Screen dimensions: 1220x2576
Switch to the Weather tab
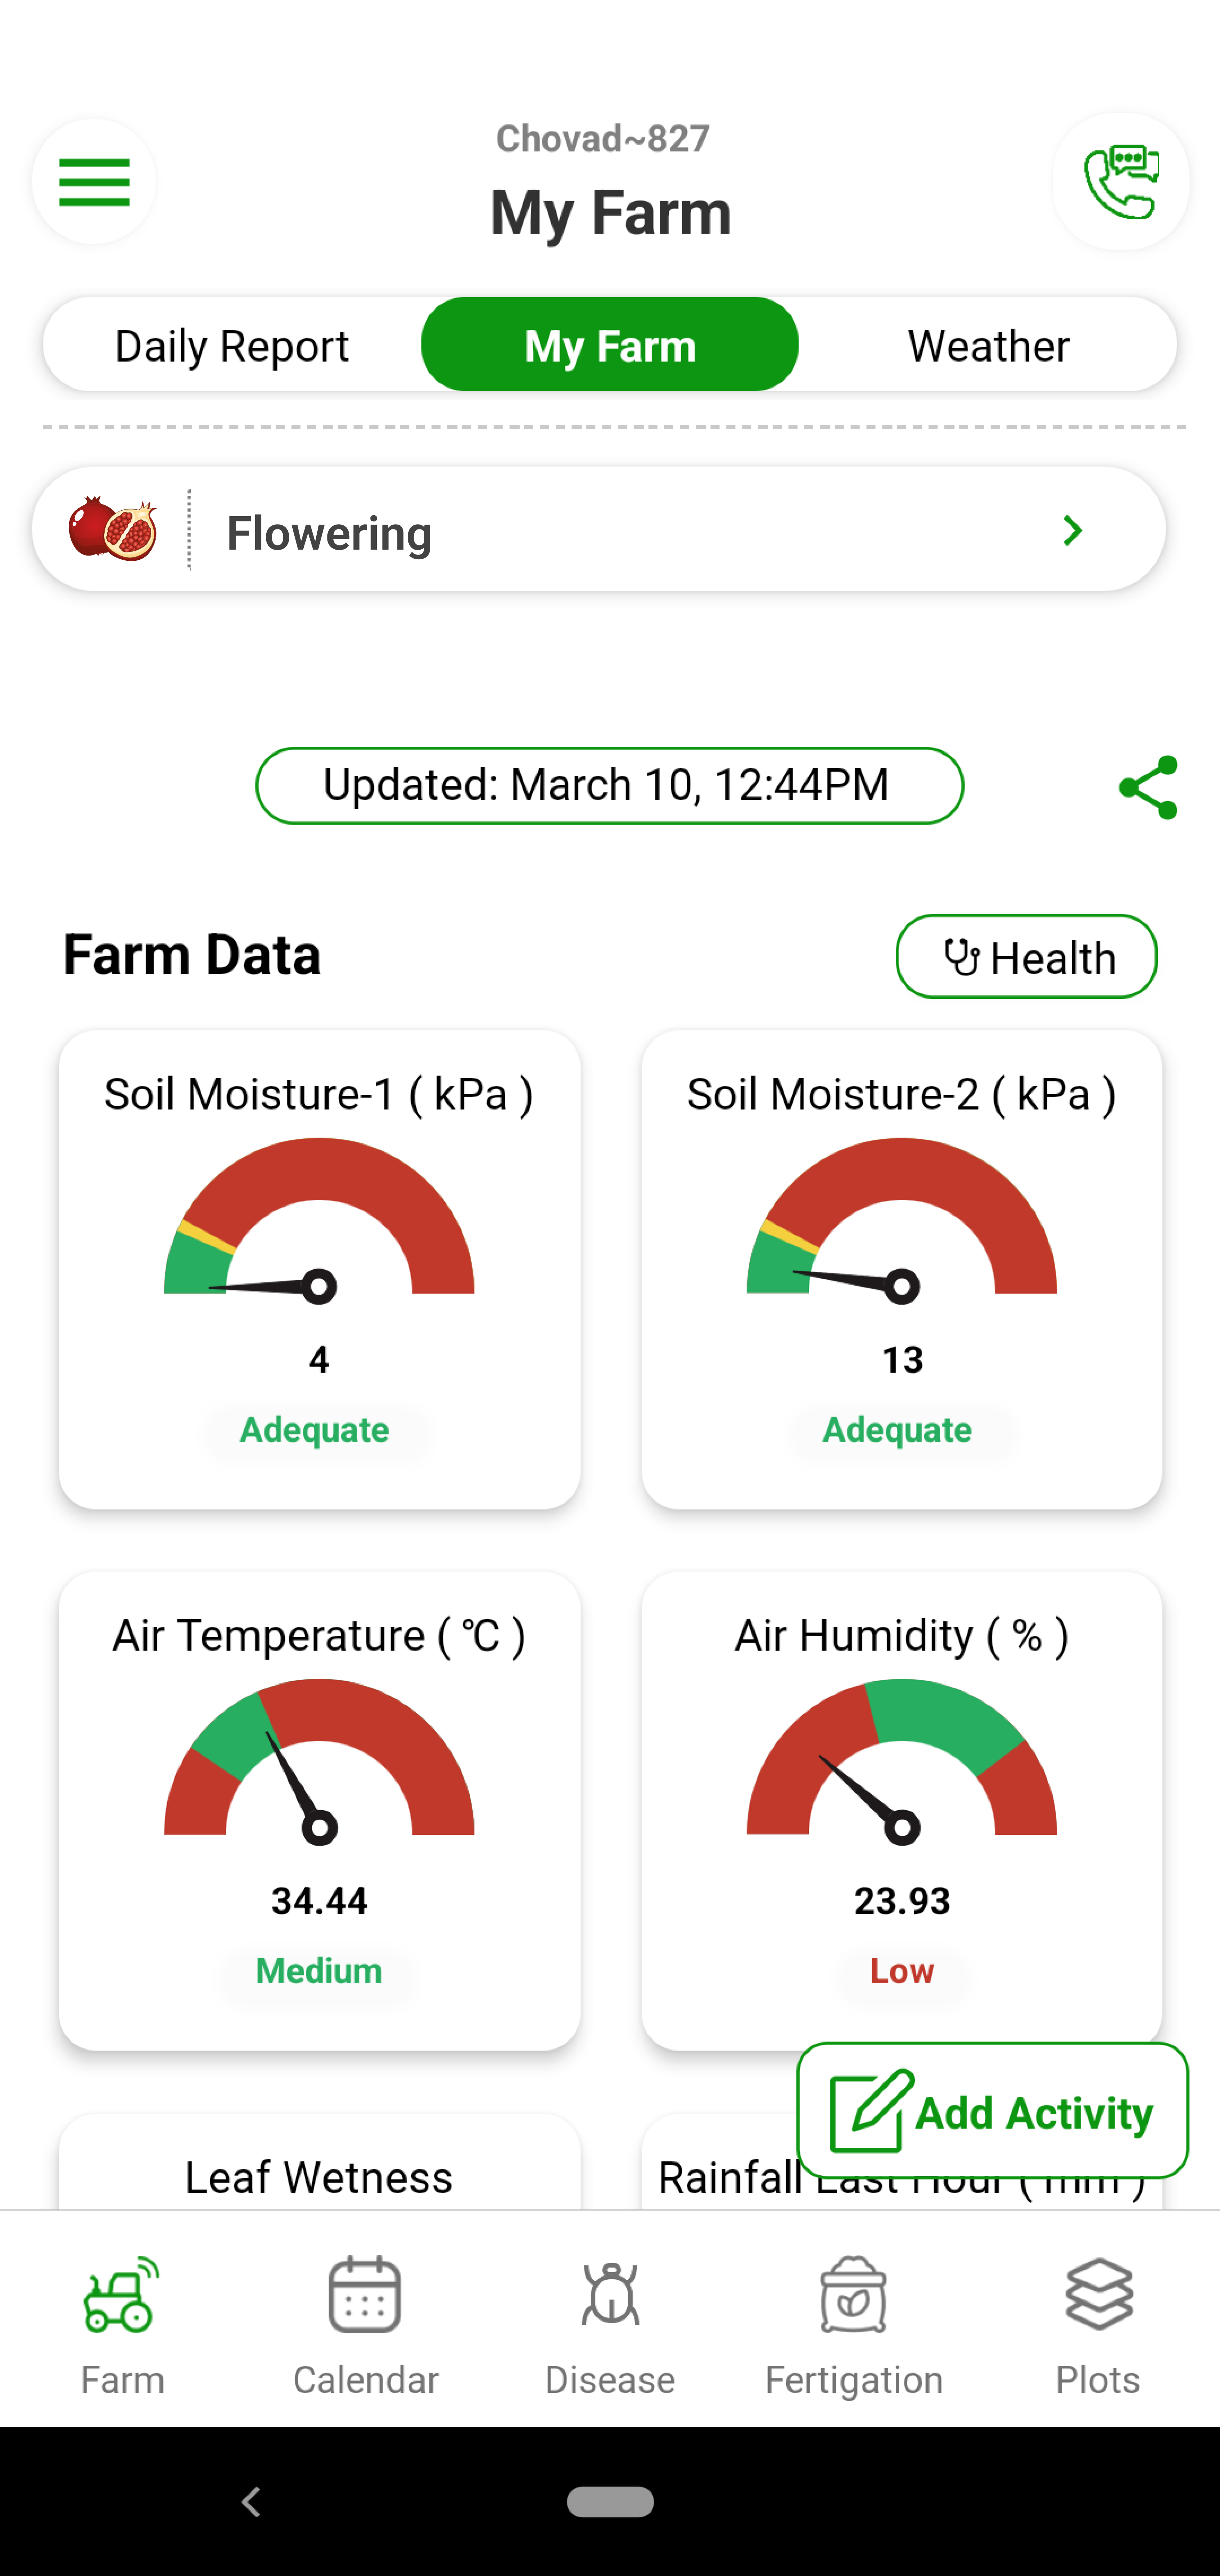click(x=987, y=345)
